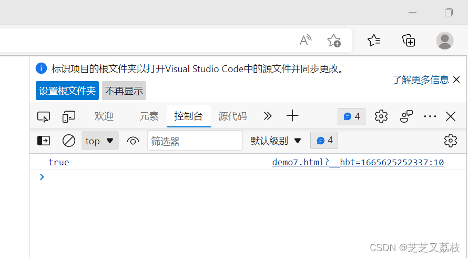The image size is (468, 258).
Task: Add this page to favorites star icon
Action: tap(334, 41)
